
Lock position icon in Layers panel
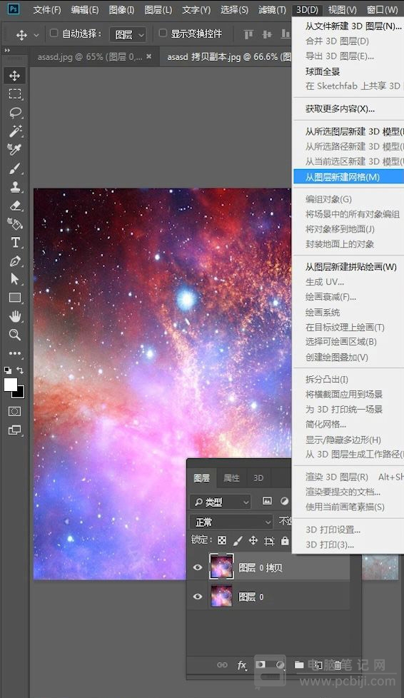pyautogui.click(x=253, y=540)
